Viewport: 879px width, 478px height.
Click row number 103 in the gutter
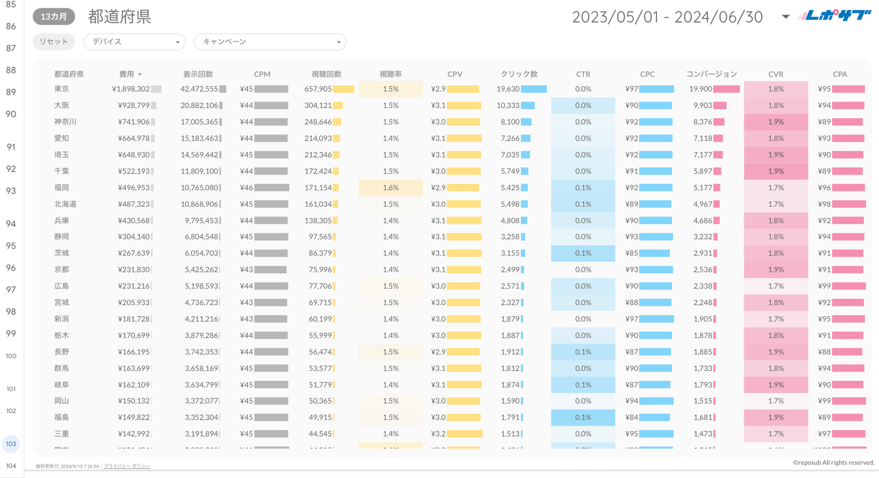tap(11, 444)
